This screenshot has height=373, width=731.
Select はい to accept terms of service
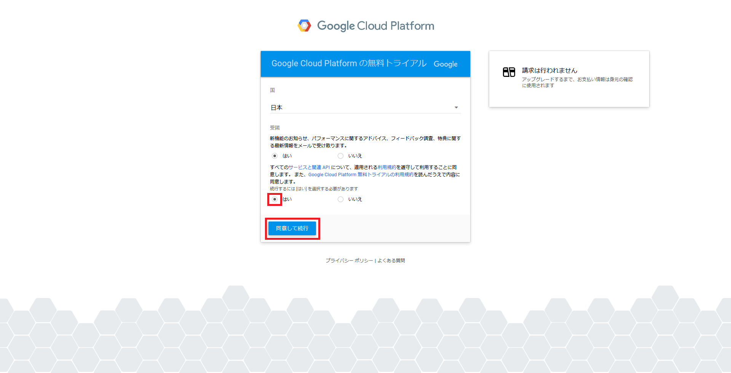[x=275, y=199]
